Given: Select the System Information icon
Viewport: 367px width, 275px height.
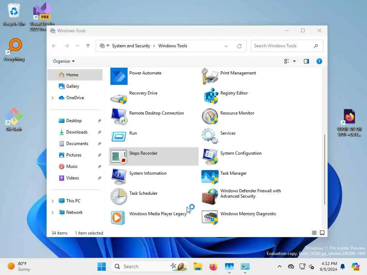Looking at the screenshot, I should (x=119, y=176).
